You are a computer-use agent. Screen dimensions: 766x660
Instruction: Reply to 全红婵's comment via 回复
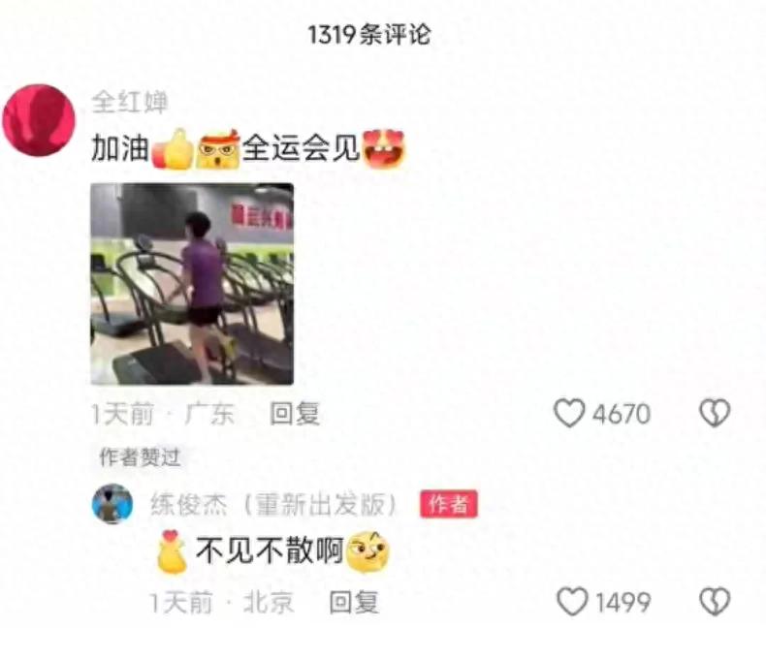pos(295,414)
